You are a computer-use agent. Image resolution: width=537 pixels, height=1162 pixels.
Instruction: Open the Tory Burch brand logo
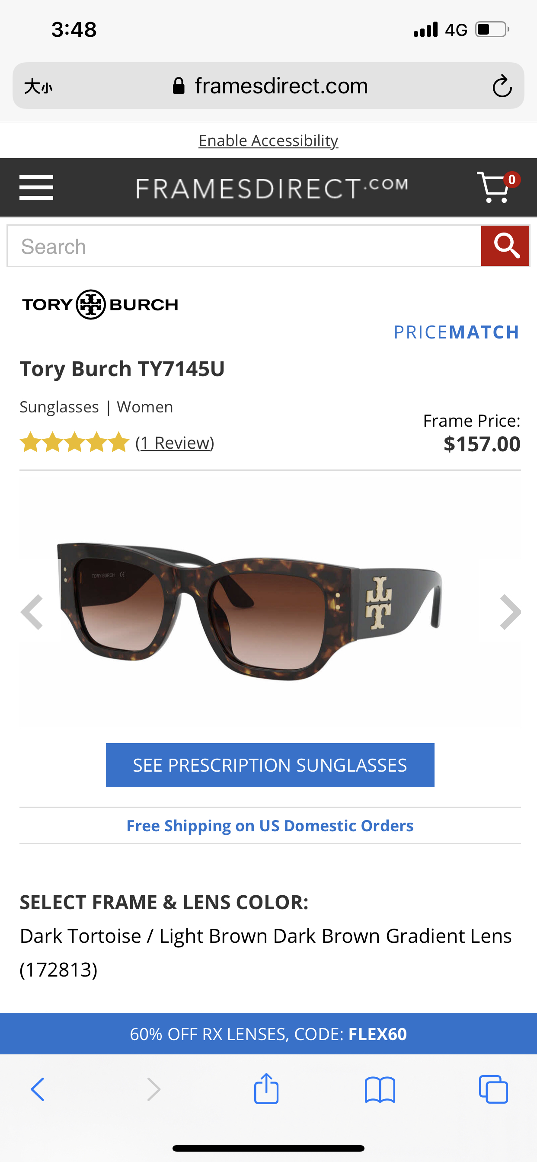click(x=100, y=304)
